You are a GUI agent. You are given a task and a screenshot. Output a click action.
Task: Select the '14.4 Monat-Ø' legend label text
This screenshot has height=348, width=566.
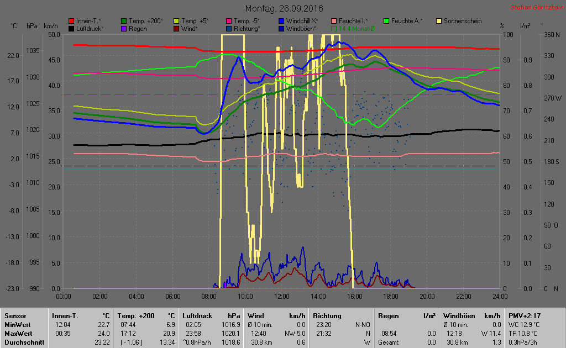pyautogui.click(x=357, y=29)
